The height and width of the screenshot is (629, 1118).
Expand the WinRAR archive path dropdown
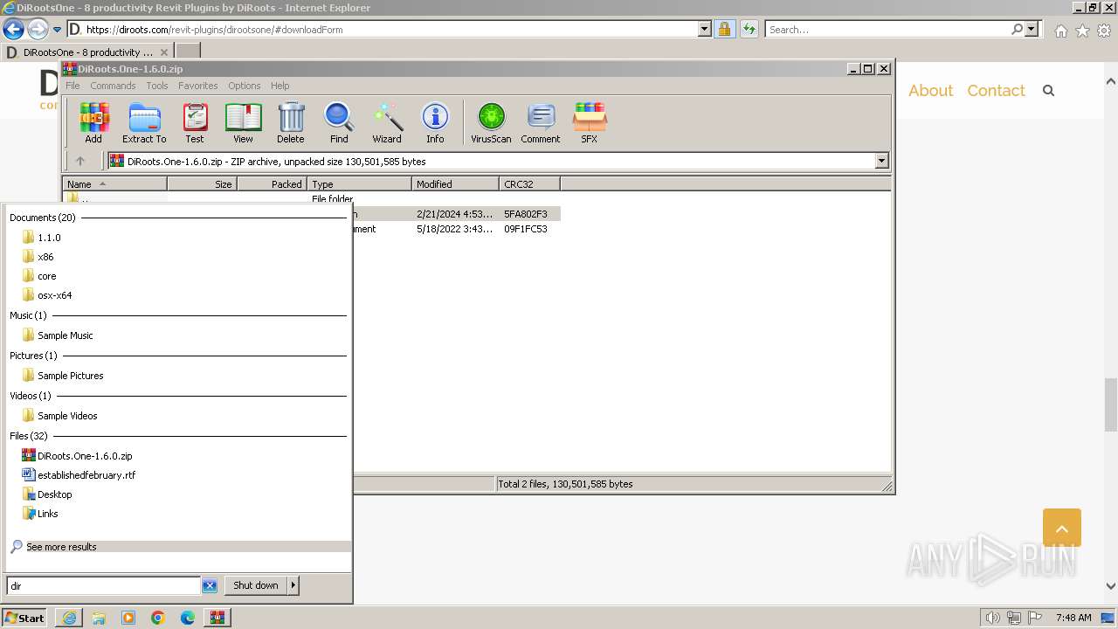coord(881,161)
